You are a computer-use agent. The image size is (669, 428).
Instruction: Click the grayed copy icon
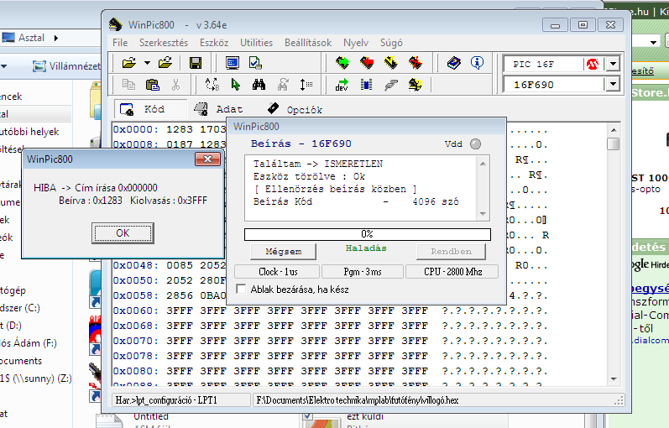(x=128, y=85)
